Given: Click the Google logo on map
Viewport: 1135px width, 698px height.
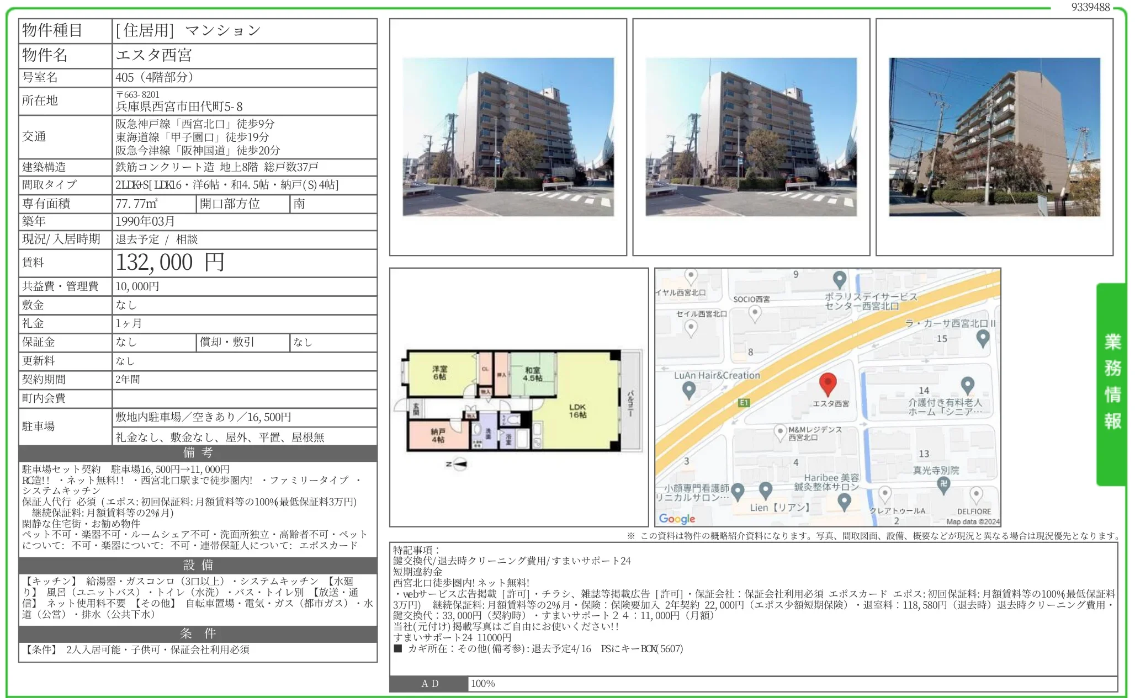Looking at the screenshot, I should click(x=677, y=519).
